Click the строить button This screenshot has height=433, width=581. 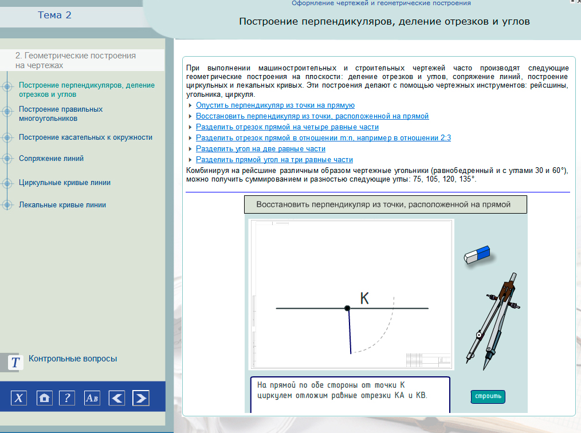[488, 396]
